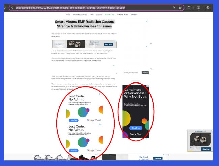Open the browser profile avatar icon
This screenshot has width=219, height=166.
coord(208,8)
